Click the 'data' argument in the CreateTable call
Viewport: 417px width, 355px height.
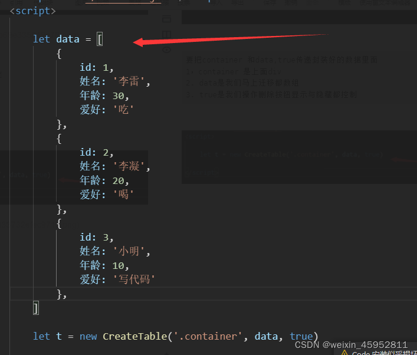266,336
